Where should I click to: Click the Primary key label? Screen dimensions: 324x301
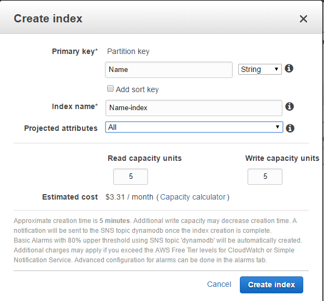75,51
